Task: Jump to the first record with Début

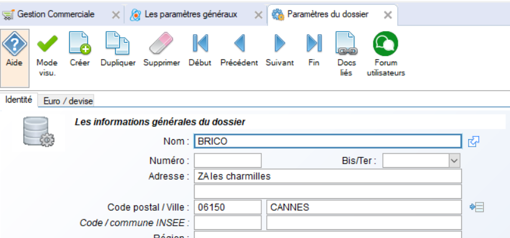Action: tap(200, 49)
